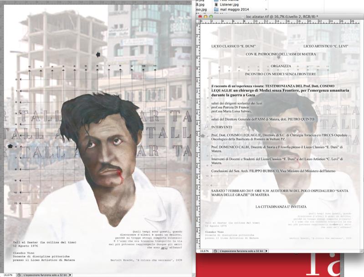Image resolution: width=364 pixels, height=277 pixels.
Task: Click resize grip of loc alzatar window
Action: 361,251
